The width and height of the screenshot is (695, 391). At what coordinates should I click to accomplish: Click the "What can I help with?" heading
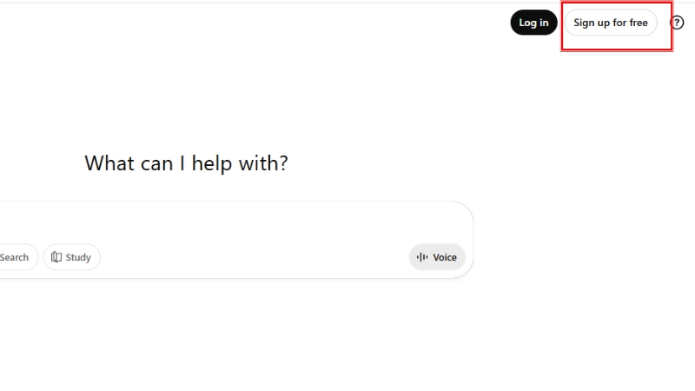point(186,163)
